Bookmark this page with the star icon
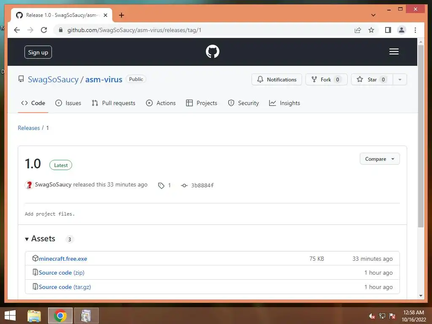Screen dimensions: 432x324 371,30
